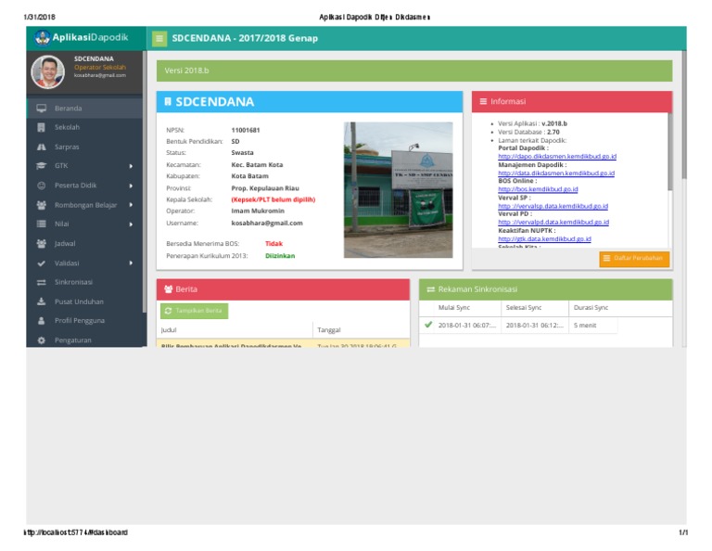Screen dimensions: 712x551
Task: Open the Jadwal menu item
Action: point(84,243)
